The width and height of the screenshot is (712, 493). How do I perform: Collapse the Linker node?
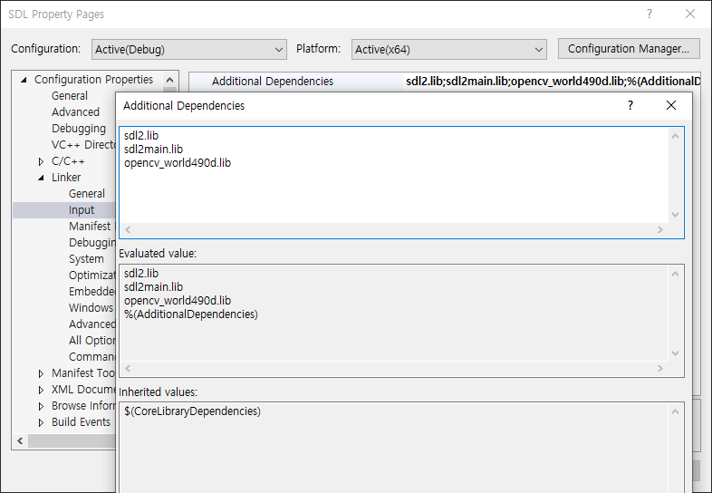click(x=41, y=178)
